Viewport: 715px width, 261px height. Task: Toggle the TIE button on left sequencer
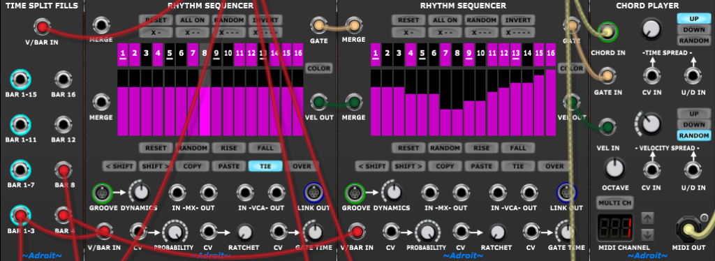(265, 166)
